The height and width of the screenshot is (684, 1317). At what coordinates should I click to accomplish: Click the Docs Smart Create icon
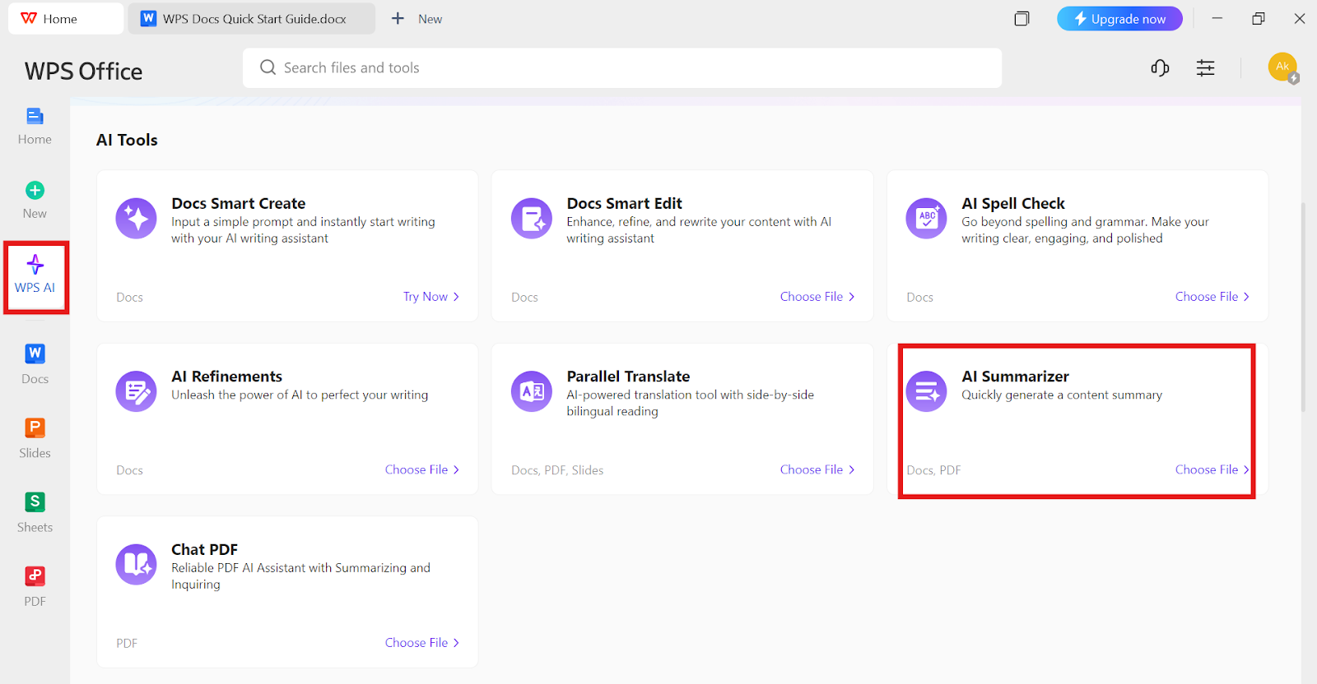click(x=137, y=219)
